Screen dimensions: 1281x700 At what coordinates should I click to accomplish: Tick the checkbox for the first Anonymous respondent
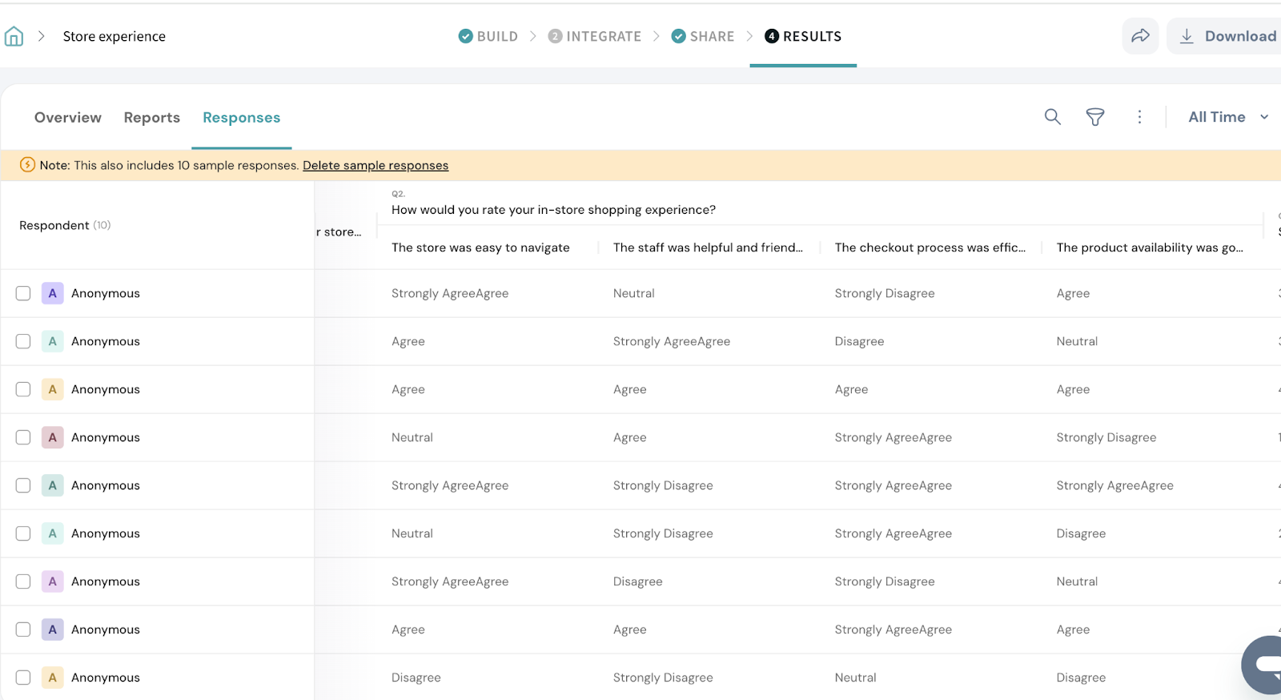tap(23, 293)
